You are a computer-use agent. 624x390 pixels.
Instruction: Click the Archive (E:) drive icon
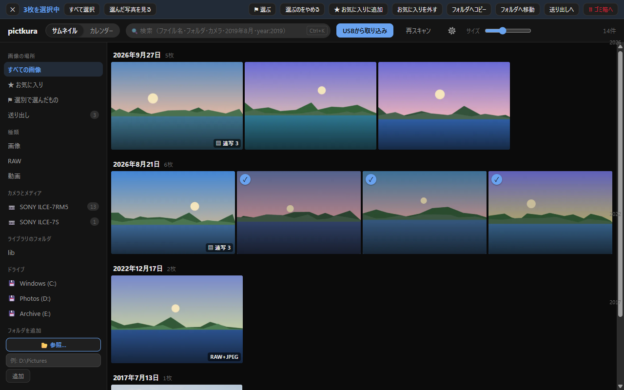pos(12,314)
